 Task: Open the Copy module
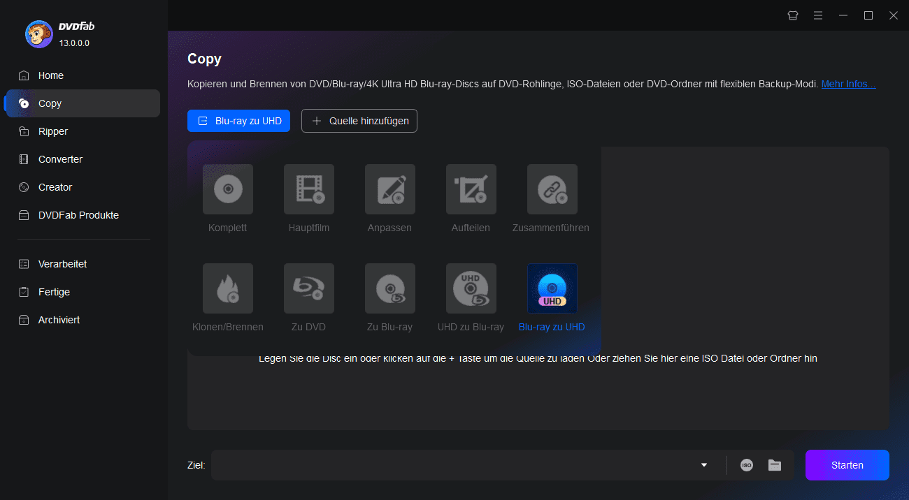pyautogui.click(x=83, y=103)
